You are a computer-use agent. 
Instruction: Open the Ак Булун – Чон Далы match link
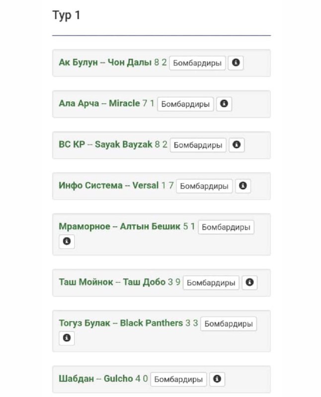105,63
